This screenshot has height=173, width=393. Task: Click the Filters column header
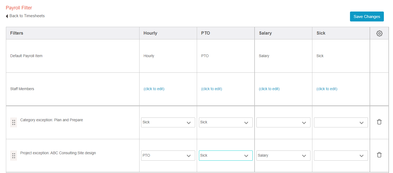click(x=17, y=33)
